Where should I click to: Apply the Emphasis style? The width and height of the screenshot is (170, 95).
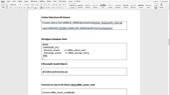point(126,6)
